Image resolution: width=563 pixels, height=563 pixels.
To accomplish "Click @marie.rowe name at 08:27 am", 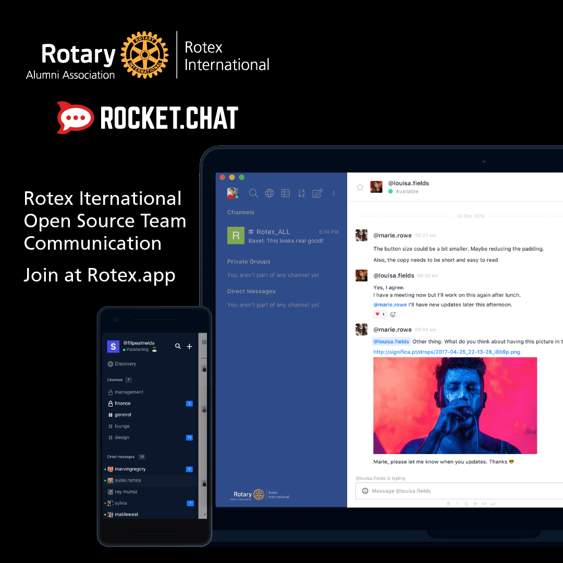I will pos(393,235).
